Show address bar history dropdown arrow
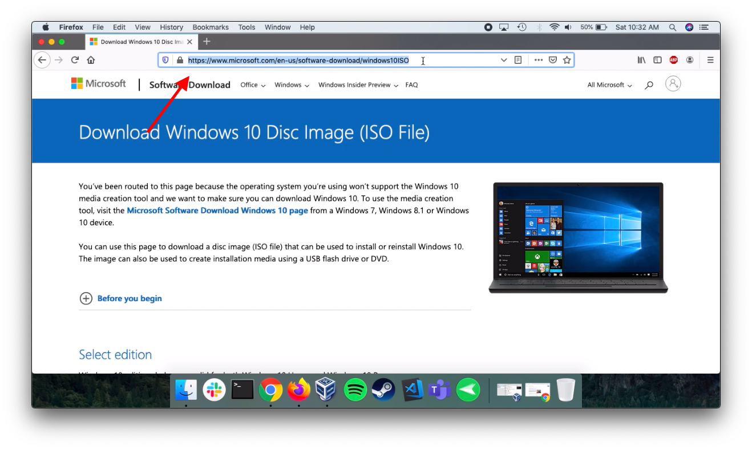This screenshot has width=752, height=450. pos(504,60)
